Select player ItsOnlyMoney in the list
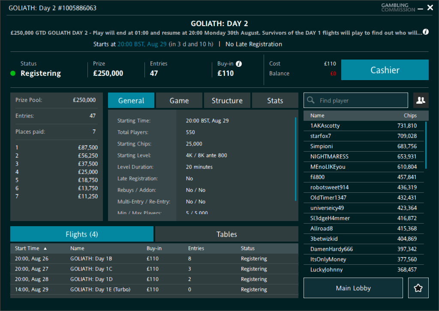The height and width of the screenshot is (311, 439). click(x=364, y=259)
